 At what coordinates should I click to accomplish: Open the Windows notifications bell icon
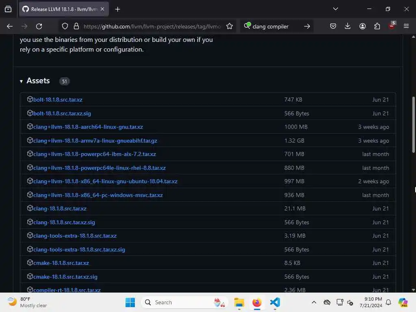(388, 302)
